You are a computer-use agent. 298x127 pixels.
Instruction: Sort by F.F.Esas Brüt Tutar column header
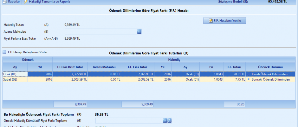[66, 67]
